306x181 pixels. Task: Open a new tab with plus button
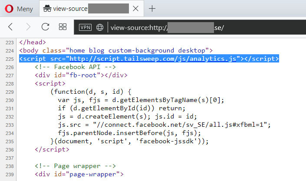[x=152, y=9]
